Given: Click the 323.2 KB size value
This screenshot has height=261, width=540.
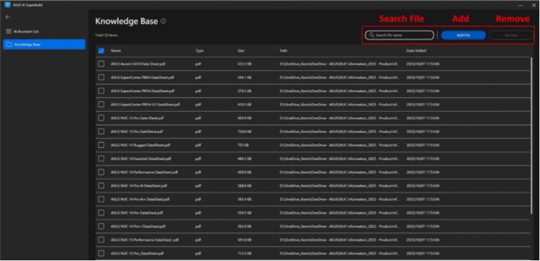Looking at the screenshot, I should point(244,64).
